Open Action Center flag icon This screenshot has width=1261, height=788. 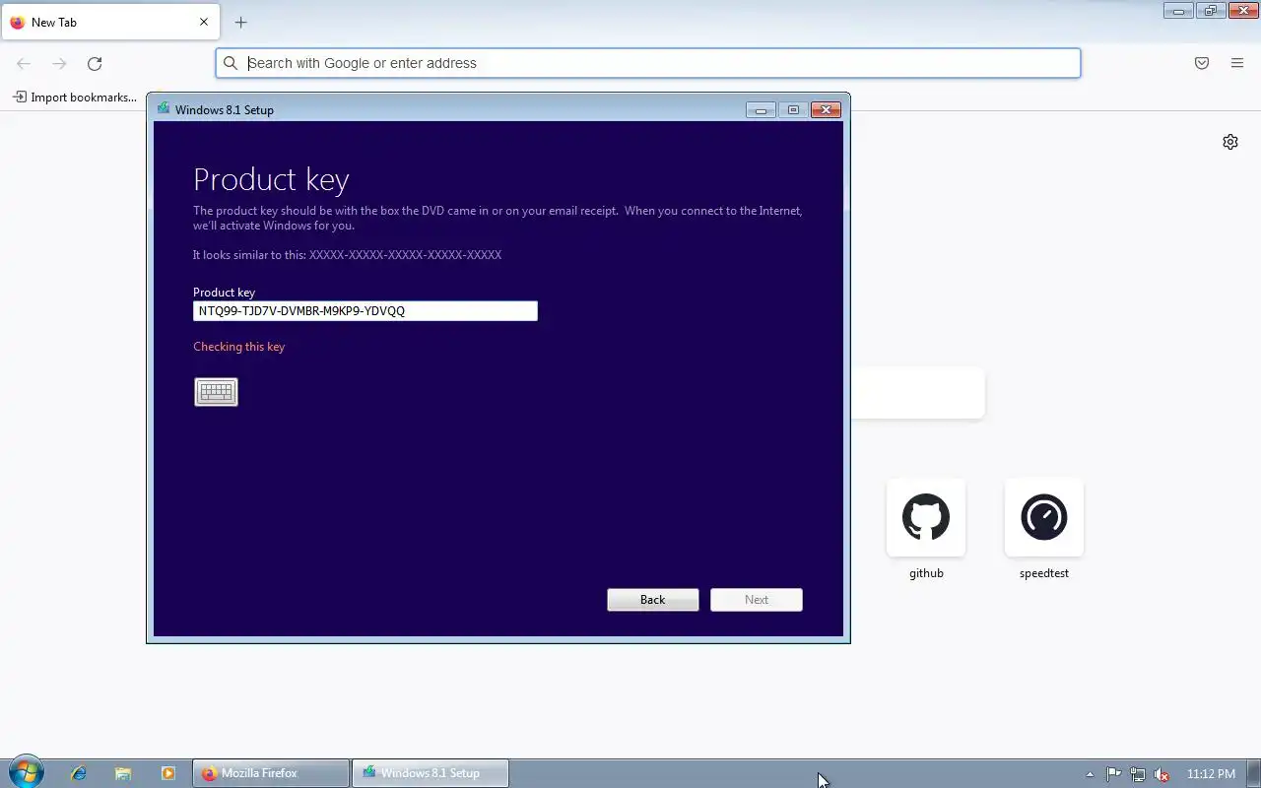(x=1113, y=774)
